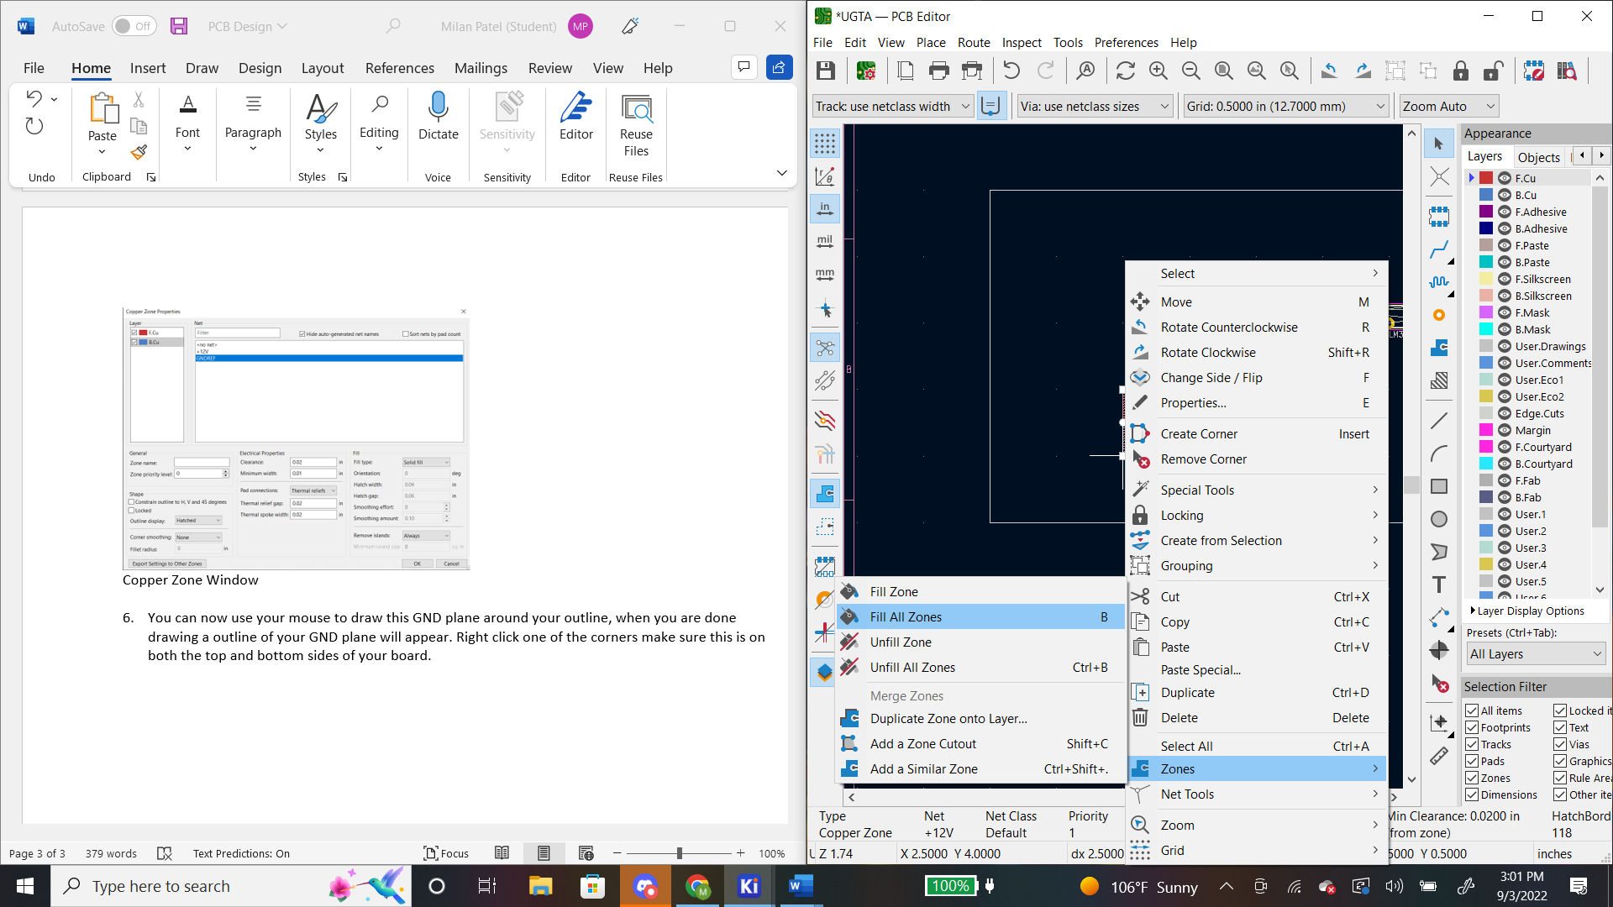Refresh the PCB view
This screenshot has height=907, width=1613.
pyautogui.click(x=1126, y=71)
